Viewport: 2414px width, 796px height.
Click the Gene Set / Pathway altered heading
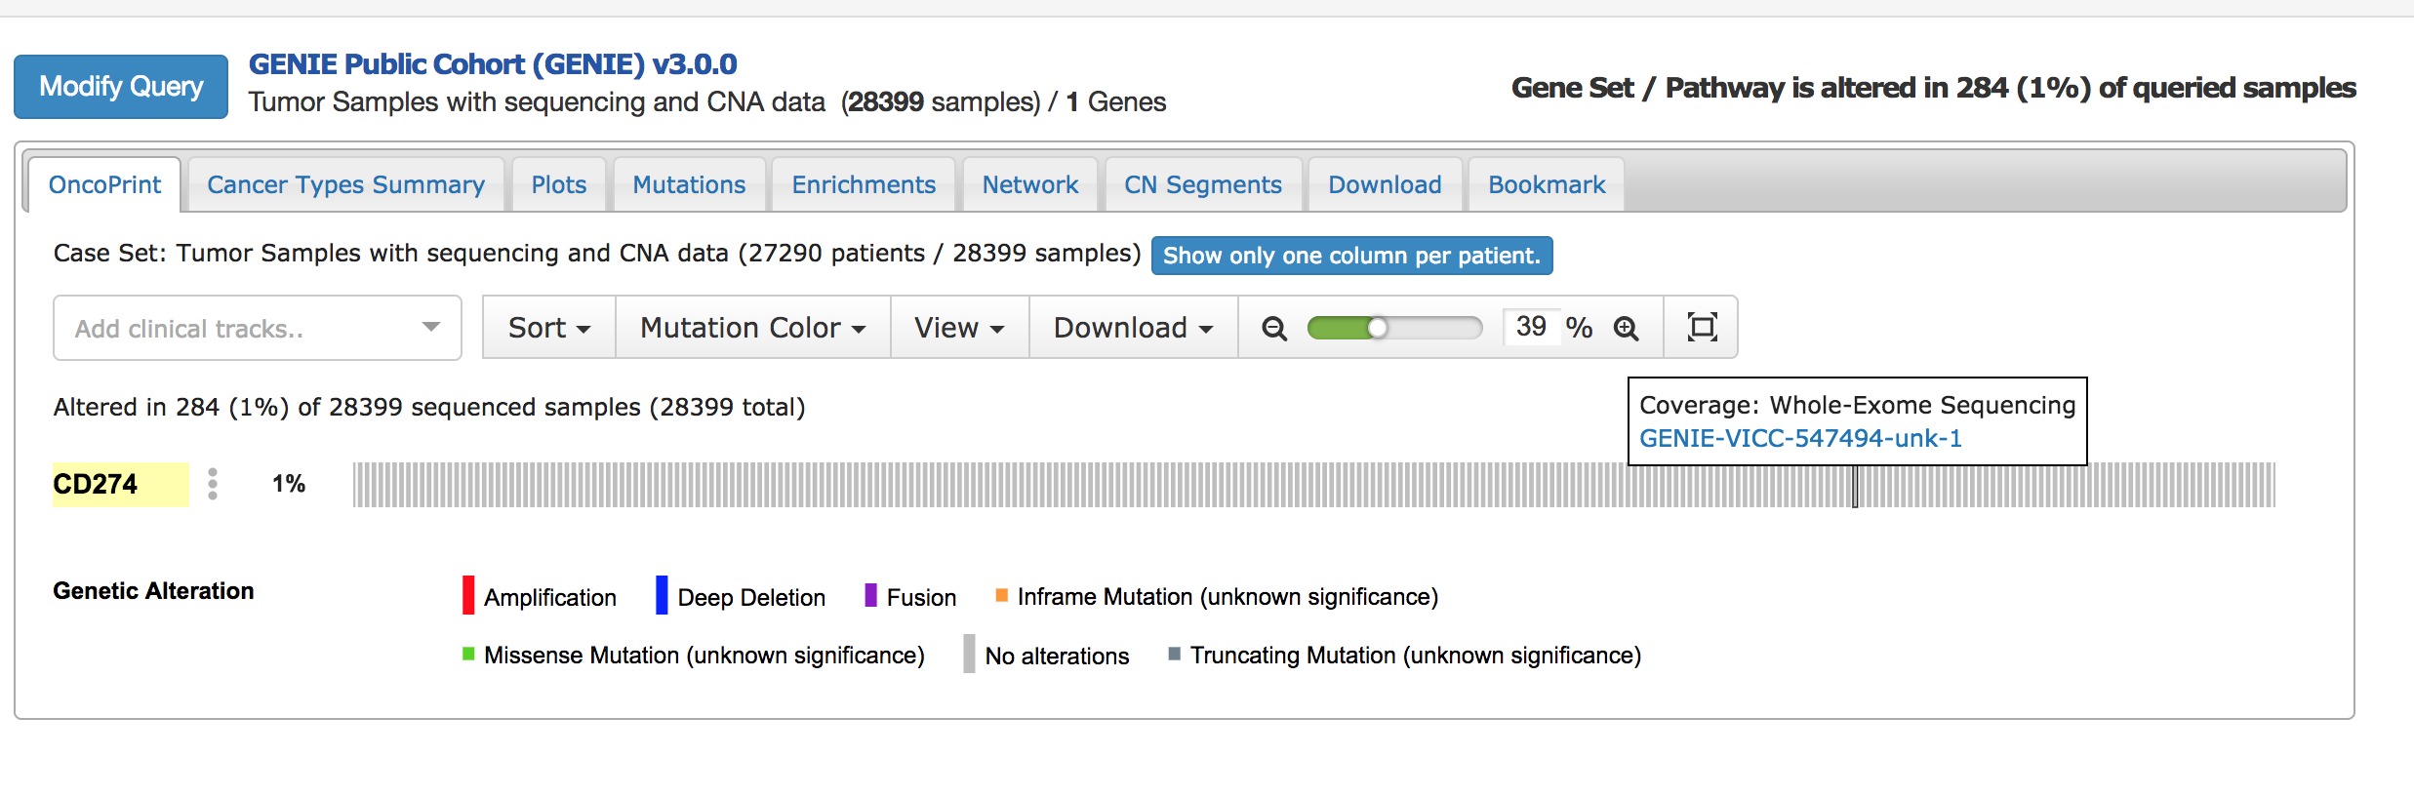[1933, 88]
